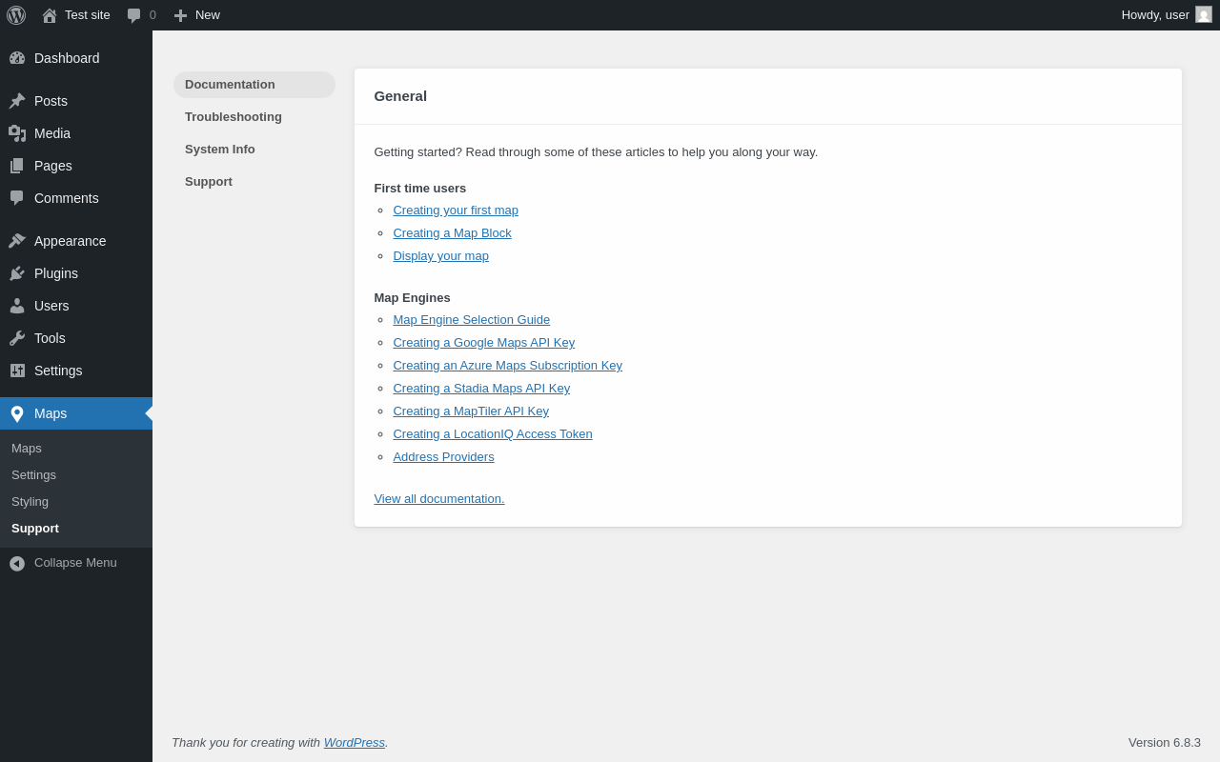Screen dimensions: 1220x762
Task: Open the Appearance menu
Action: [x=70, y=241]
